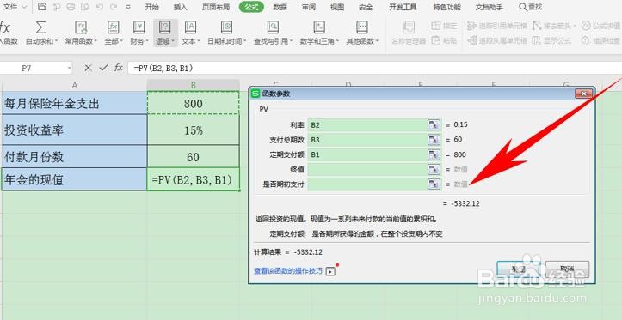622x320 pixels.
Task: Click the 确定 (OK) button in dialog
Action: [x=519, y=269]
